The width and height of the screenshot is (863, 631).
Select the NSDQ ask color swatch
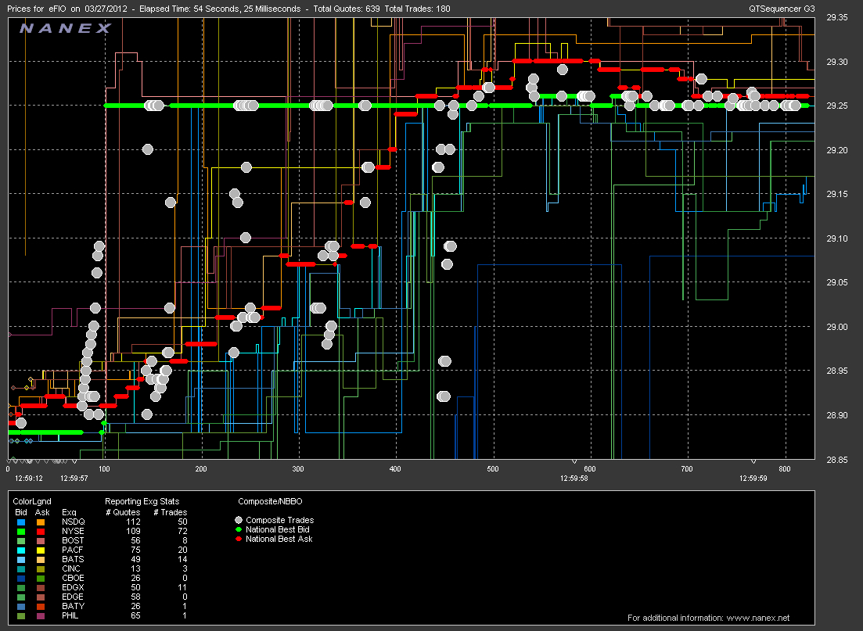point(41,522)
